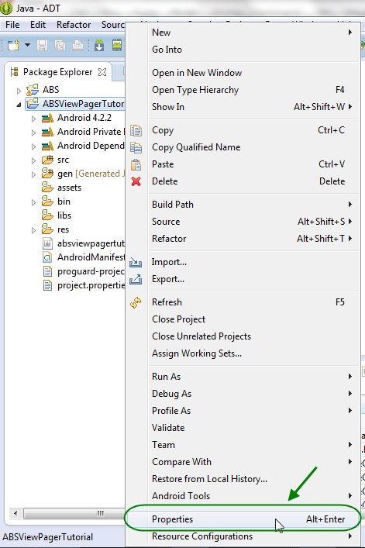Viewport: 365px width, 548px height.
Task: Click the Android Private Libraries icon
Action: (x=47, y=132)
